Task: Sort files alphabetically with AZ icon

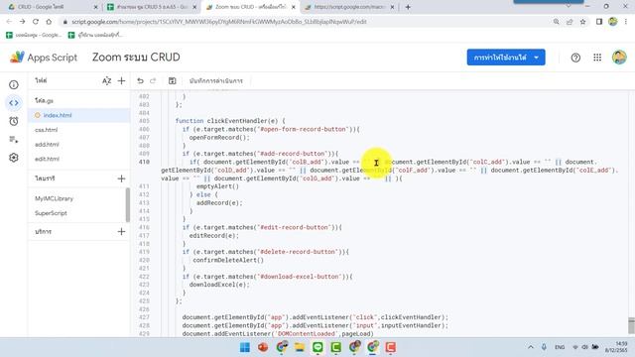Action: (x=106, y=81)
